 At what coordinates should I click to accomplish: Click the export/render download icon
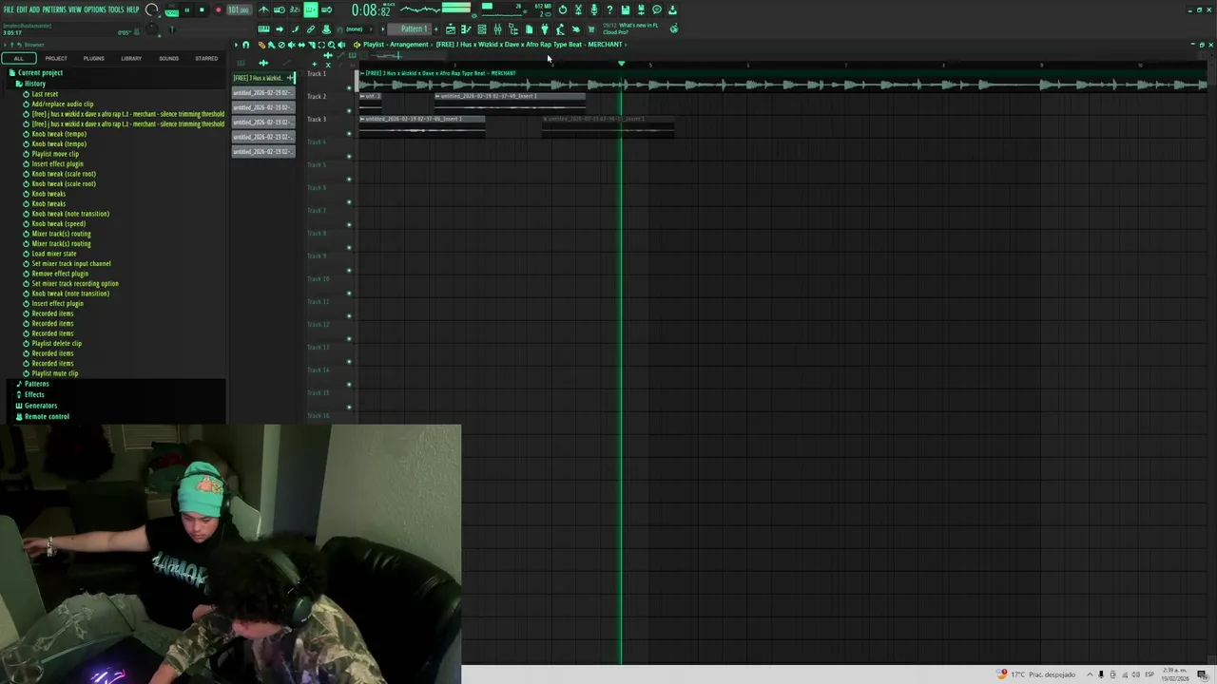click(x=672, y=10)
